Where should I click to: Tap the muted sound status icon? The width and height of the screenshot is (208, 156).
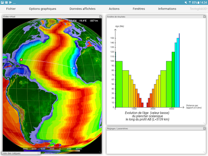(186, 2)
